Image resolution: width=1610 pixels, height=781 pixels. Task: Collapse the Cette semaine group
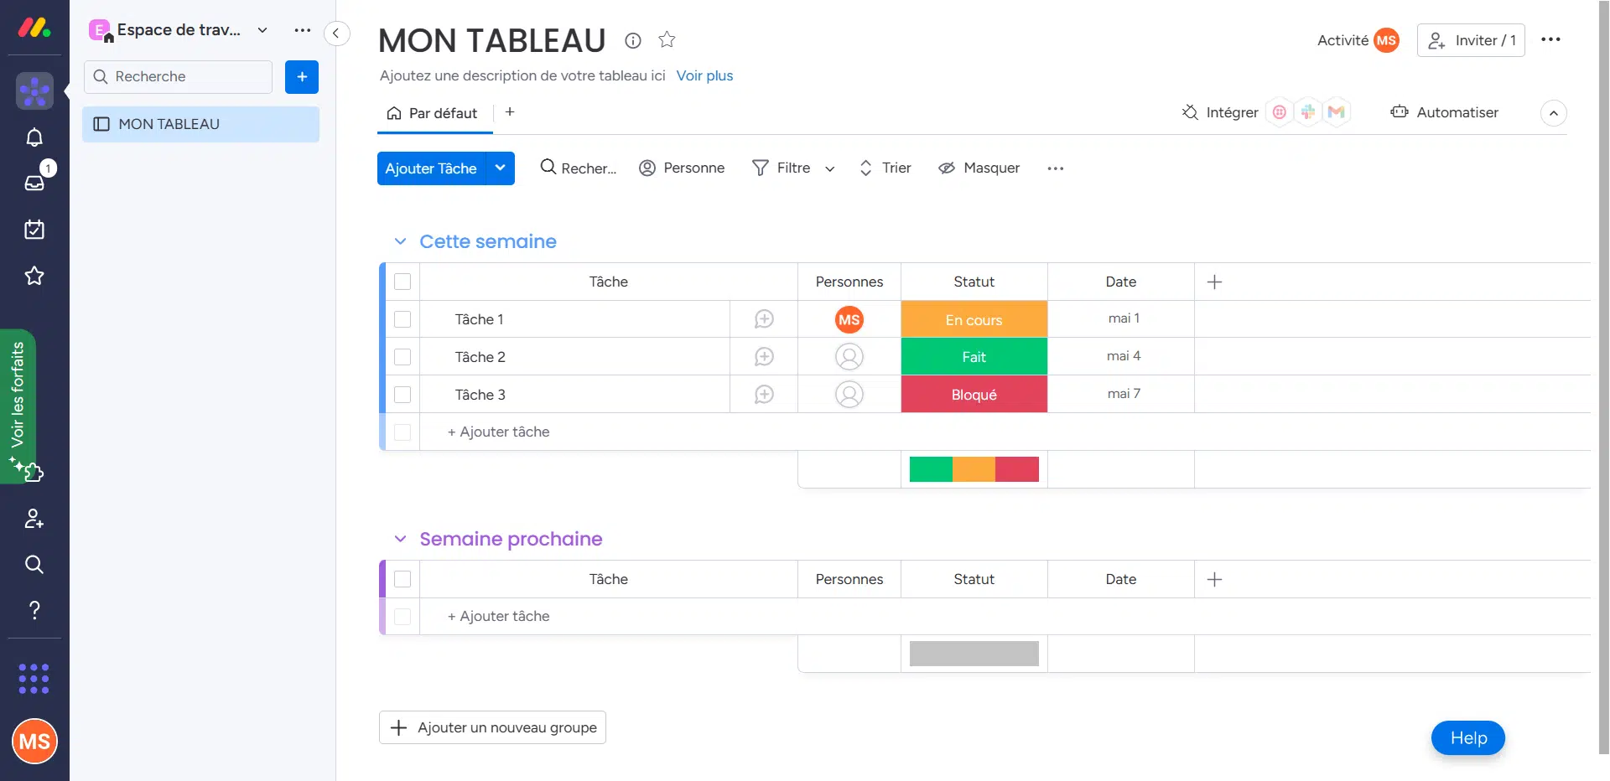point(400,241)
